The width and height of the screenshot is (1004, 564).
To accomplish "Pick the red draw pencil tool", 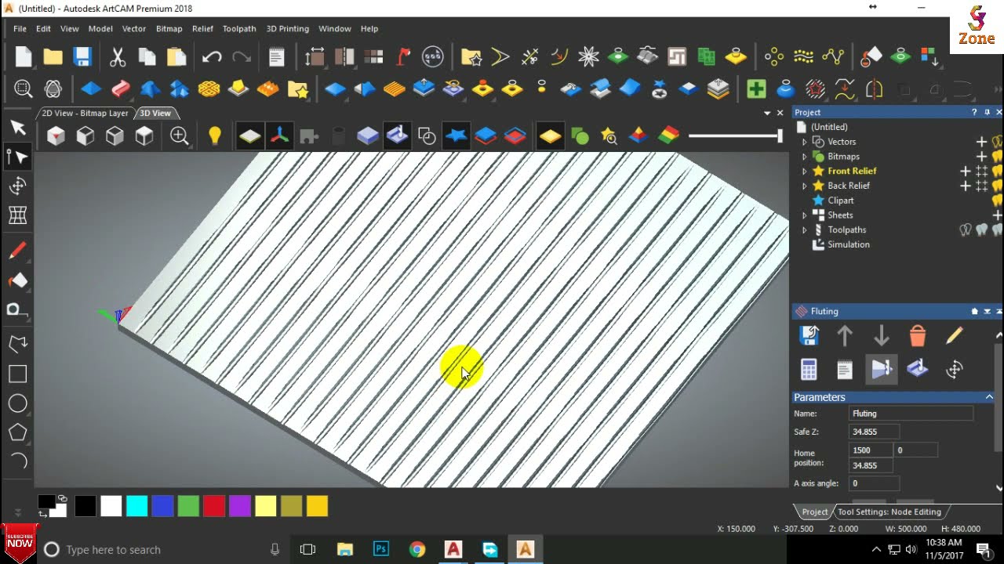I will click(17, 250).
